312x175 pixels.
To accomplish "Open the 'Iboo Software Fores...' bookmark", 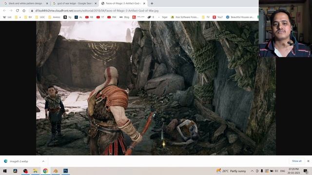I will pos(185,17).
